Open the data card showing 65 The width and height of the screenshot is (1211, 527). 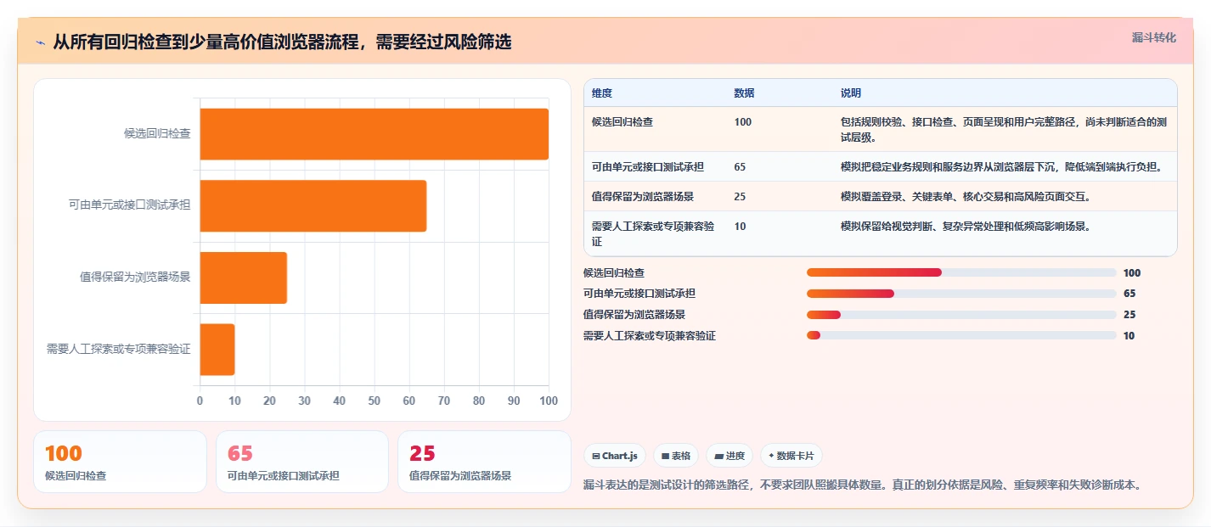click(302, 462)
